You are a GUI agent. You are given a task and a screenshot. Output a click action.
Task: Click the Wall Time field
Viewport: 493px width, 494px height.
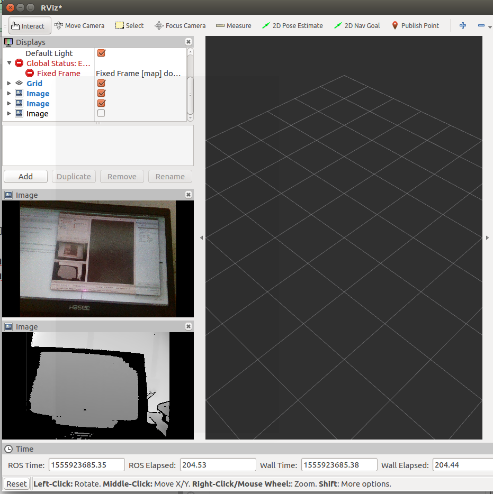coord(339,465)
